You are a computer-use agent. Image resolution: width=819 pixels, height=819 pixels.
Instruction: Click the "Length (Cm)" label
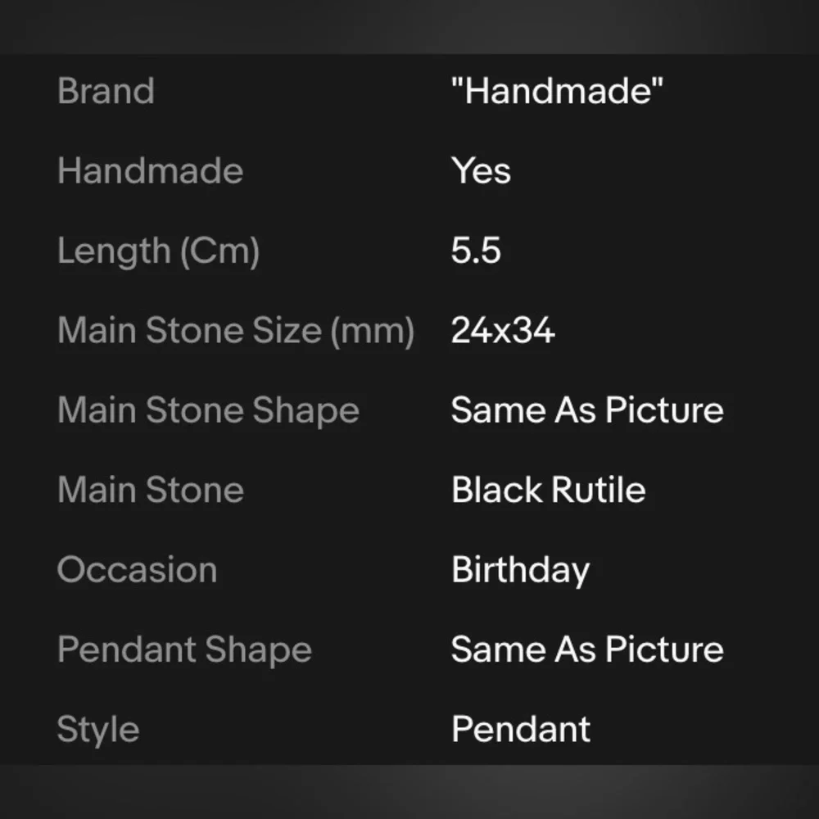point(158,251)
